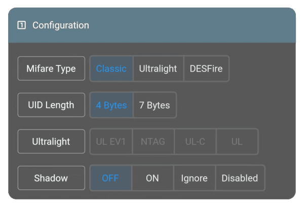Set Shadow to Ignore
Viewport: 304px width, 209px height.
195,178
